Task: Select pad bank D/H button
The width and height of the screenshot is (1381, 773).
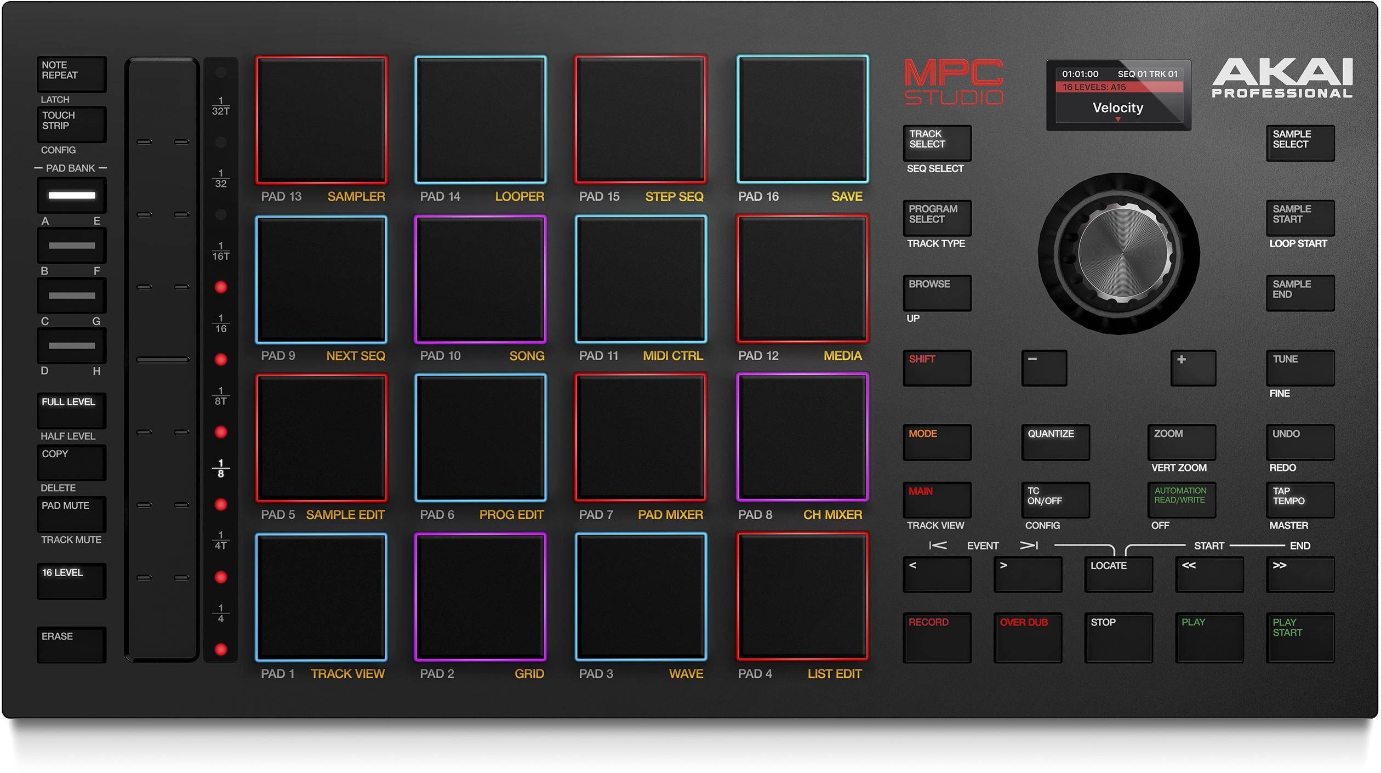Action: pos(72,345)
